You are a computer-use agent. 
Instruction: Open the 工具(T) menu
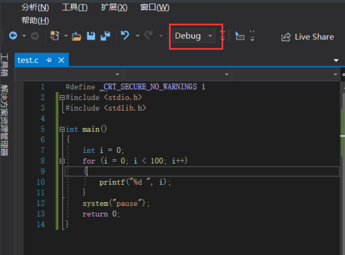75,8
